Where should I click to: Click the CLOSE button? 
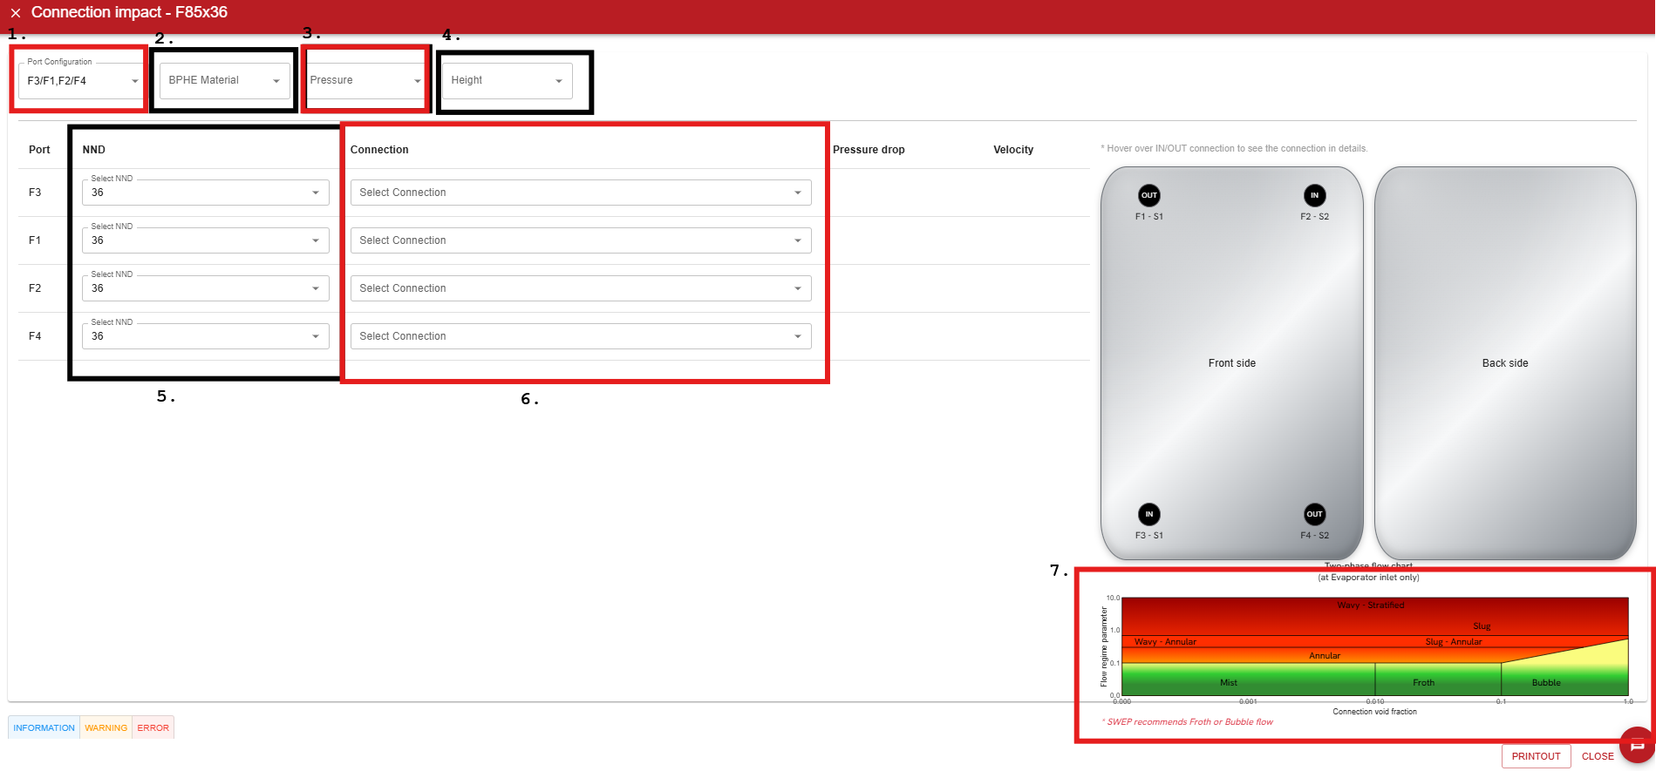[x=1597, y=756]
